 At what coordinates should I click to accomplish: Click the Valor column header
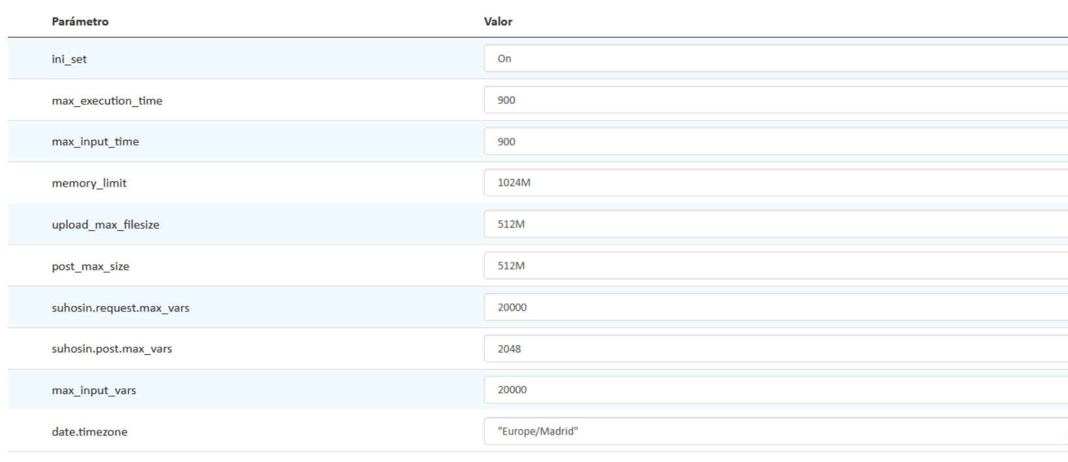pyautogui.click(x=498, y=22)
